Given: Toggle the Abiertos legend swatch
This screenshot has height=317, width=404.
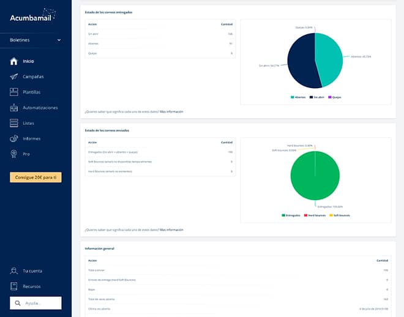Looking at the screenshot, I should click(x=292, y=97).
